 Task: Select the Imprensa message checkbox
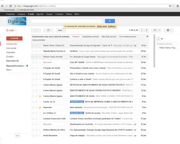pos(33,108)
